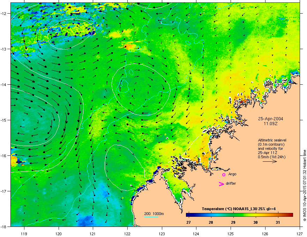This screenshot has width=307, height=237.
Task: Click the 'drifter' legend label
Action: click(x=231, y=183)
